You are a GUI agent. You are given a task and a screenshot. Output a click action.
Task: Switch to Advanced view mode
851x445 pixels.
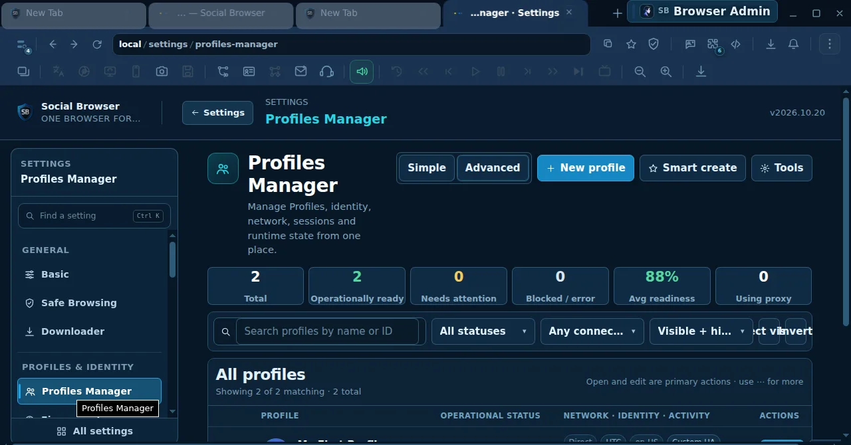(493, 168)
